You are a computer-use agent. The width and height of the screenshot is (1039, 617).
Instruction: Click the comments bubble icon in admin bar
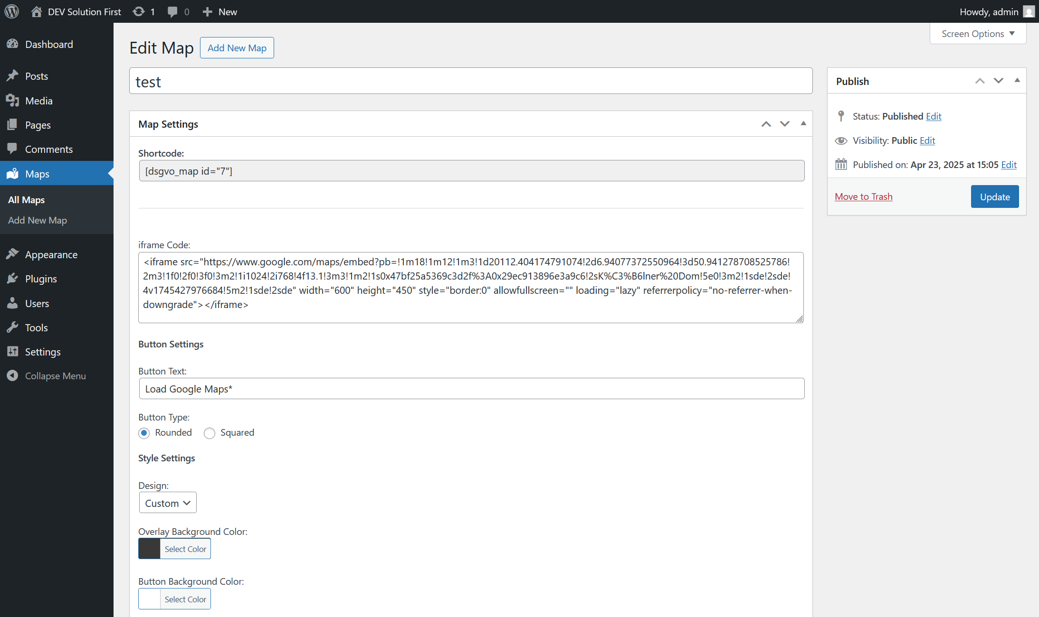172,11
